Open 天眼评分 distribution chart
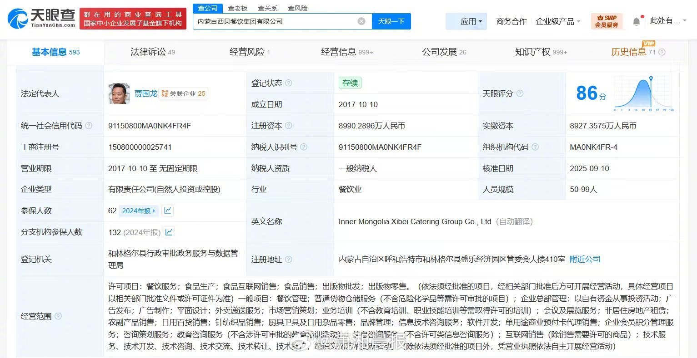 point(644,94)
